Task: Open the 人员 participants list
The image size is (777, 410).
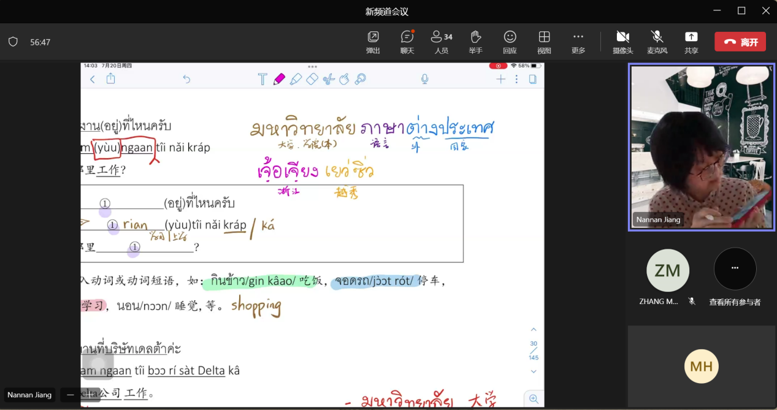Action: 441,42
